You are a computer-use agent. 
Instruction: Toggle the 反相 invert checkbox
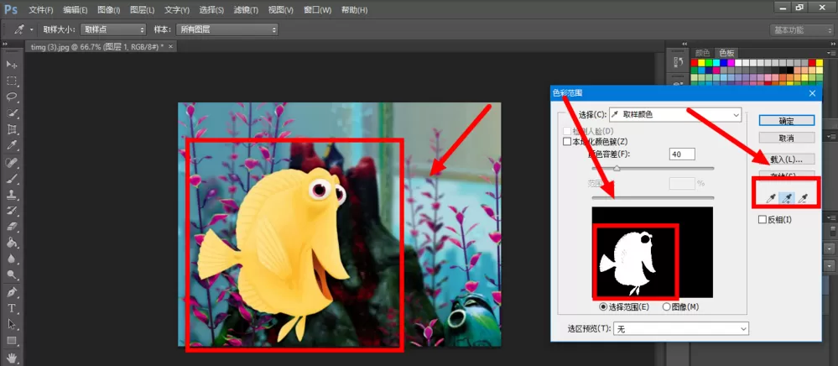click(x=763, y=219)
